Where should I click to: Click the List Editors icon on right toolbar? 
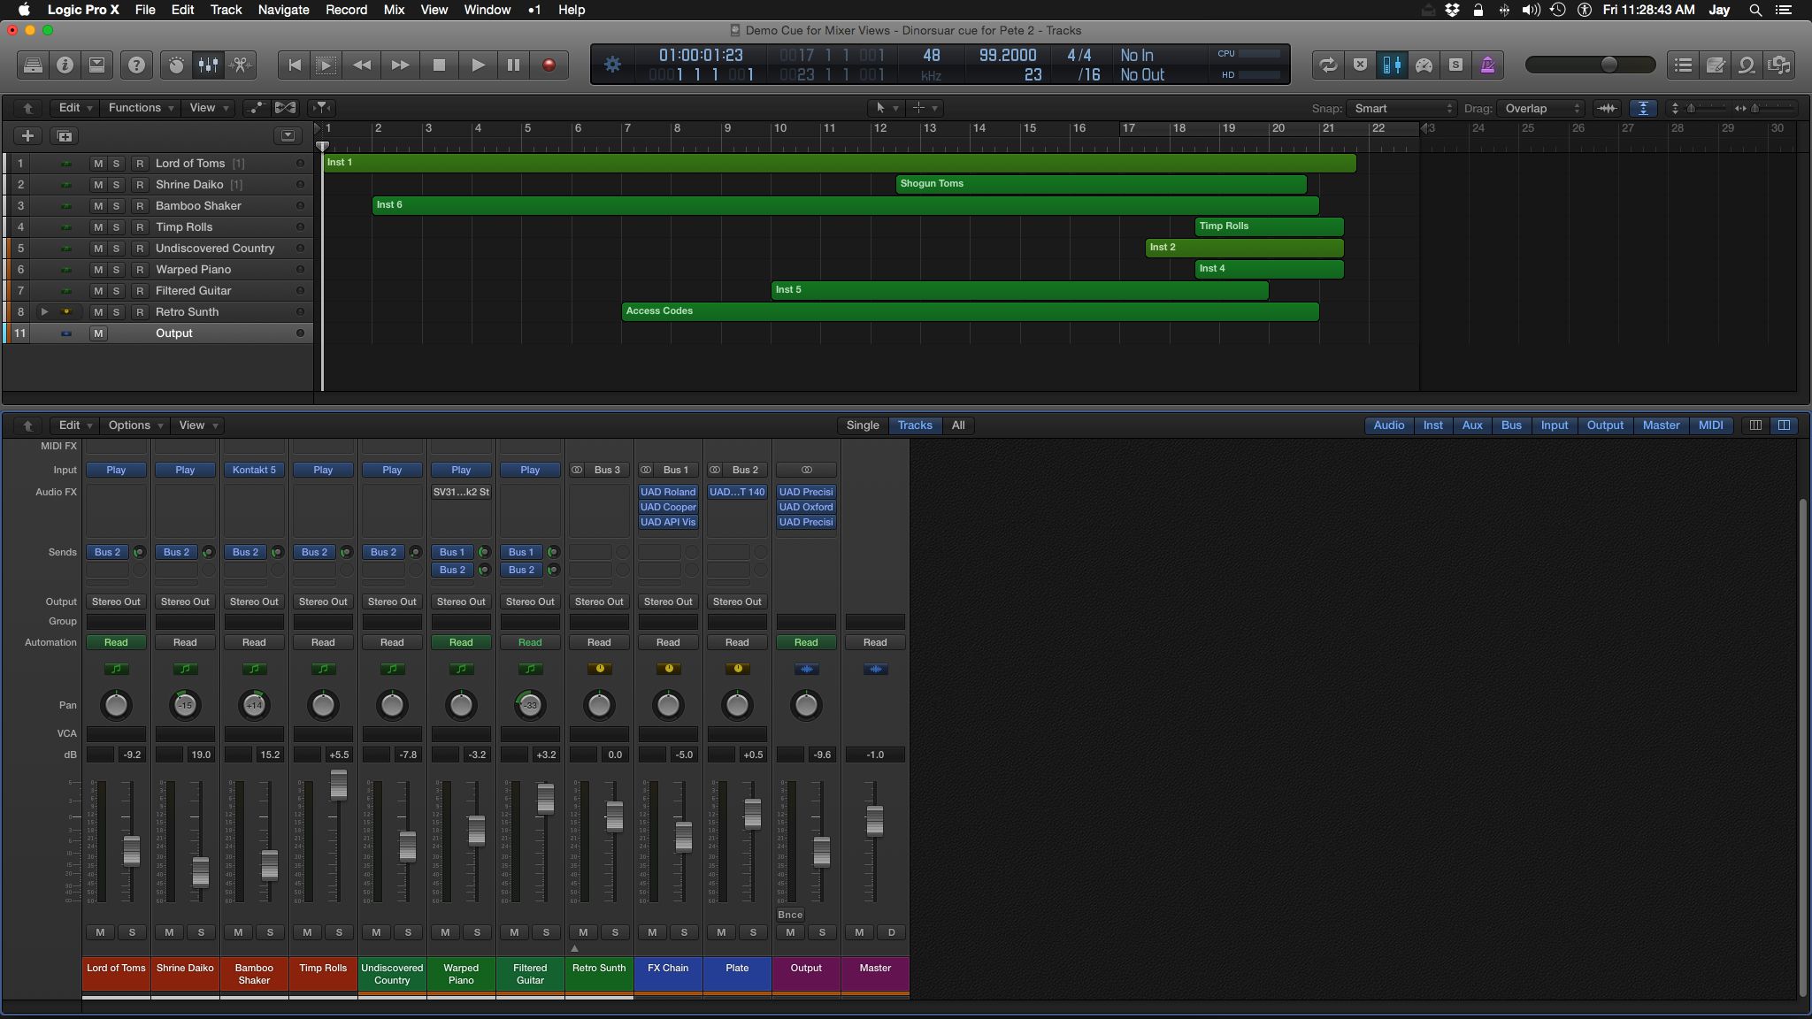pos(1683,65)
